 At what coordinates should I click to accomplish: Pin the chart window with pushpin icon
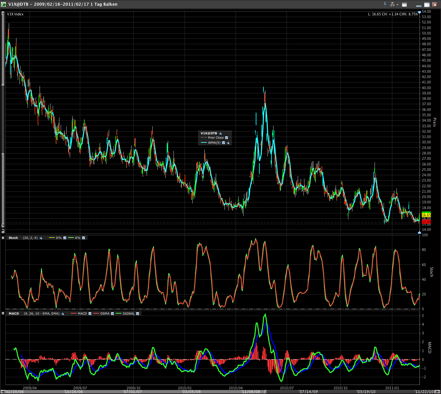[385, 4]
